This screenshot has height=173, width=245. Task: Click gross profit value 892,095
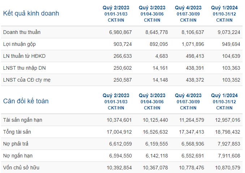pyautogui.click(x=159, y=44)
